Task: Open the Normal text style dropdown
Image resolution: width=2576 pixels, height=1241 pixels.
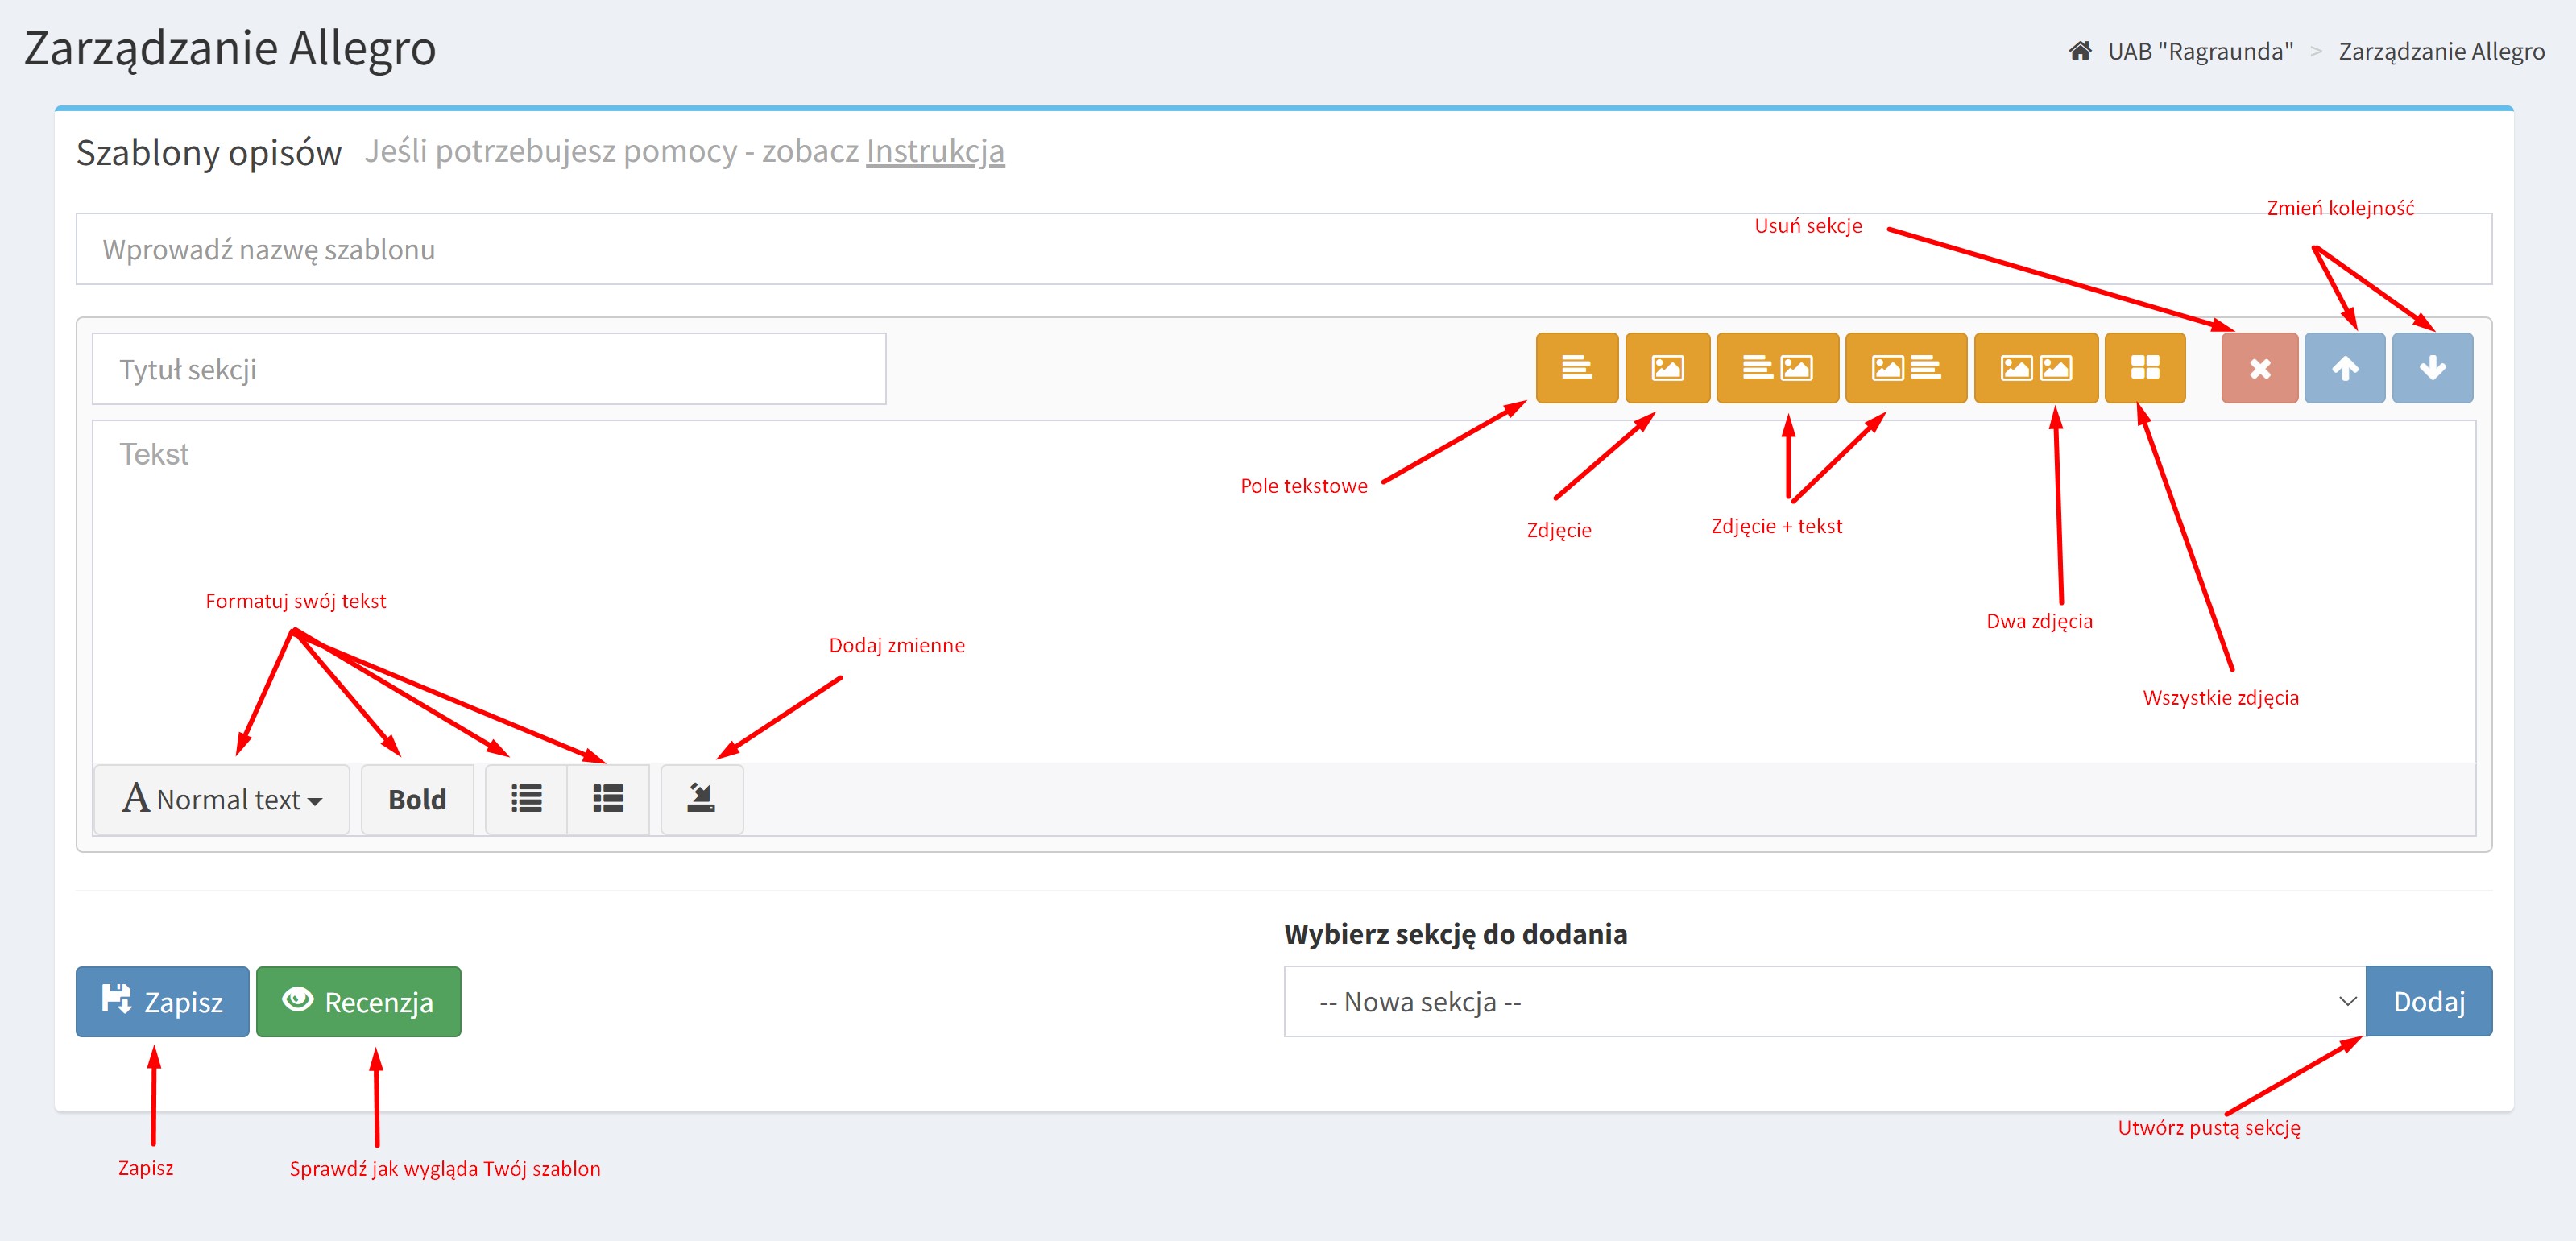Action: (221, 799)
